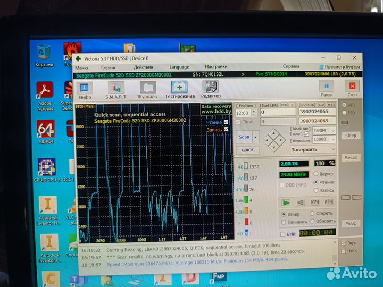383x287 pixels.
Task: Click the orange 4,8s block color indicator
Action: tap(246, 211)
